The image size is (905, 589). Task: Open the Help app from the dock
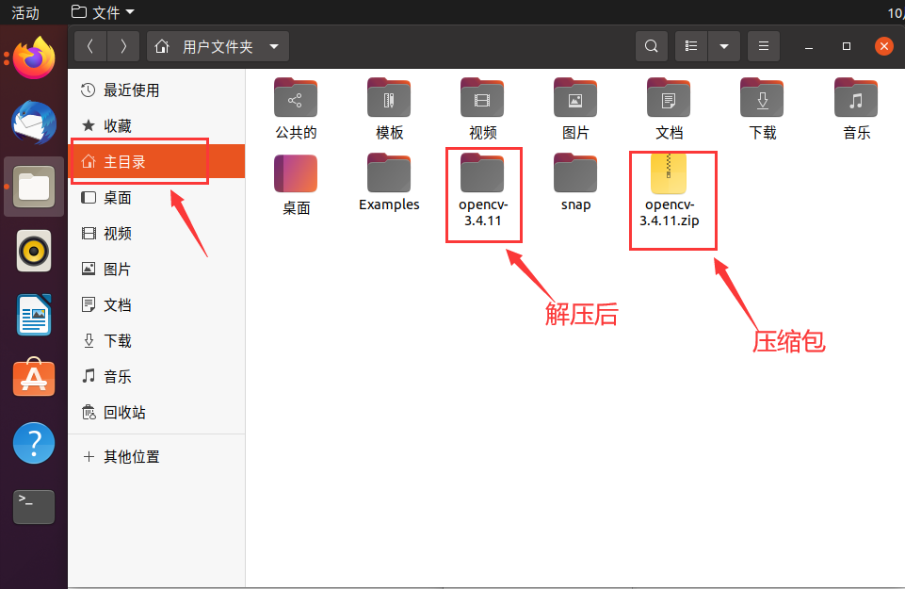pos(33,442)
